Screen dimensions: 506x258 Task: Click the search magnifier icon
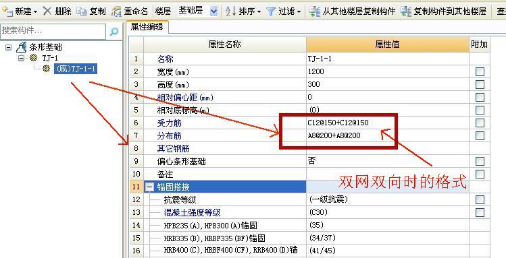tap(114, 32)
